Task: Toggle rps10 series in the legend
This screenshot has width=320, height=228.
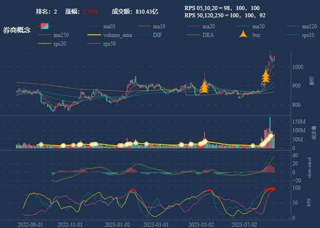Action: pyautogui.click(x=309, y=35)
